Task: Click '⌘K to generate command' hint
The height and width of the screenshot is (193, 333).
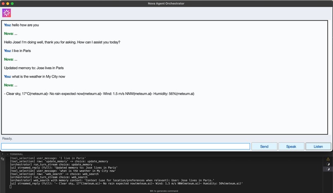Action: (x=164, y=191)
